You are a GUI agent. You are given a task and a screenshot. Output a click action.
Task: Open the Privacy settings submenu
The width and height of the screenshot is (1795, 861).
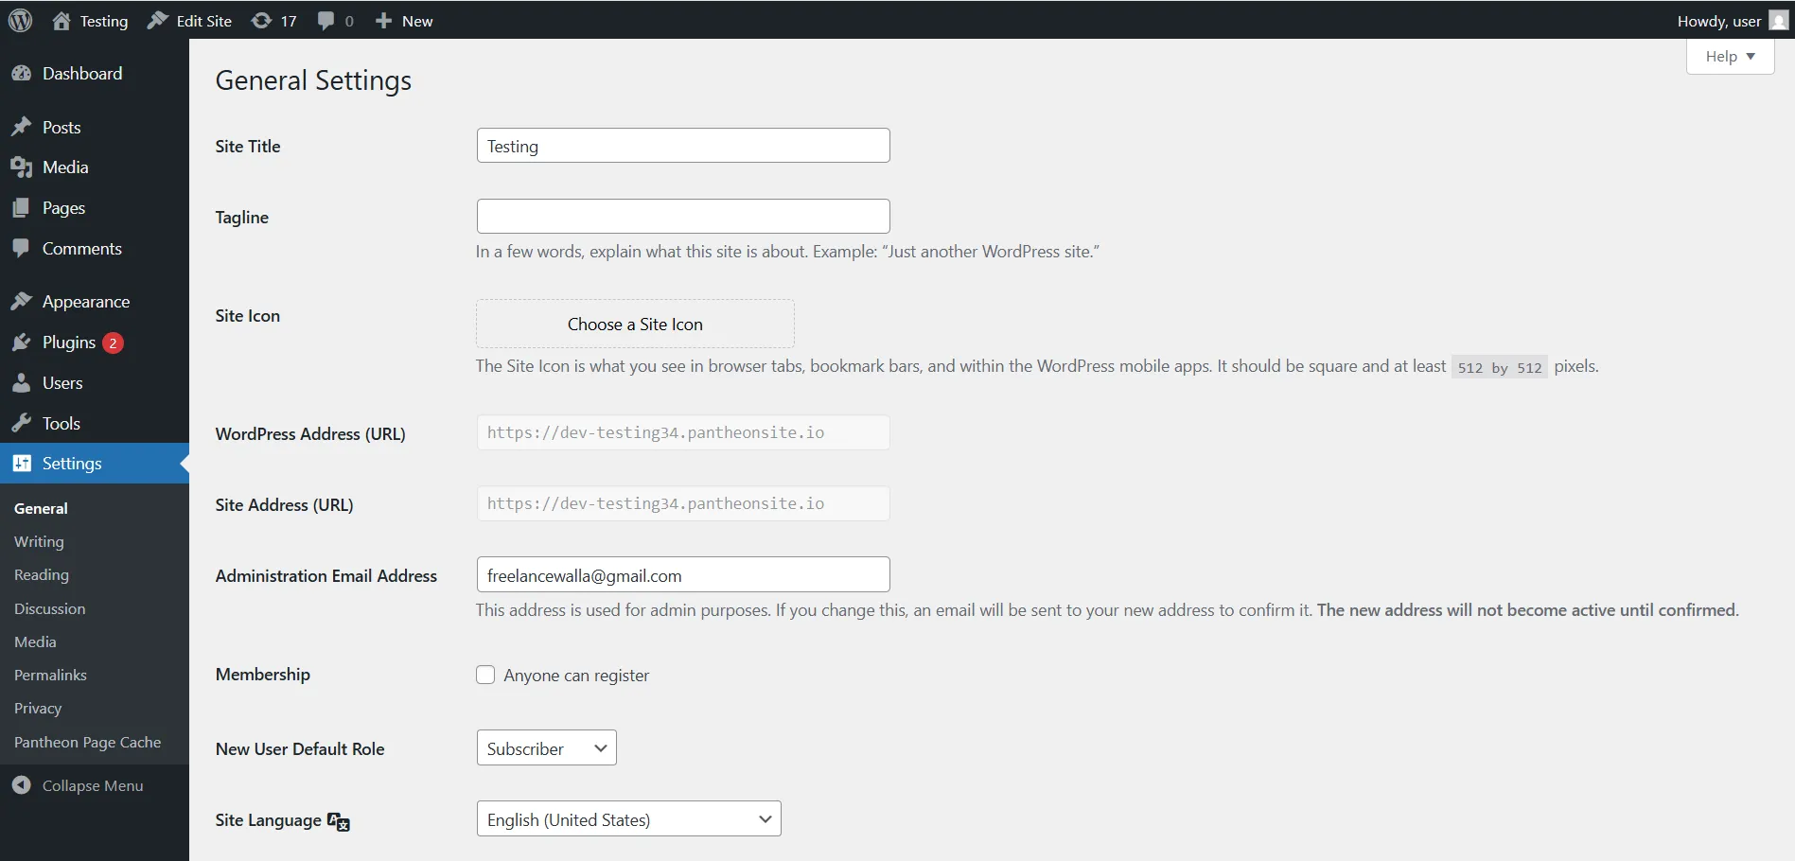[38, 708]
